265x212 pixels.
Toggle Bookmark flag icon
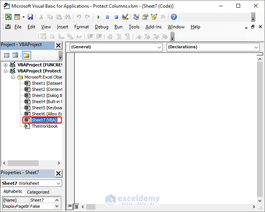point(139,36)
